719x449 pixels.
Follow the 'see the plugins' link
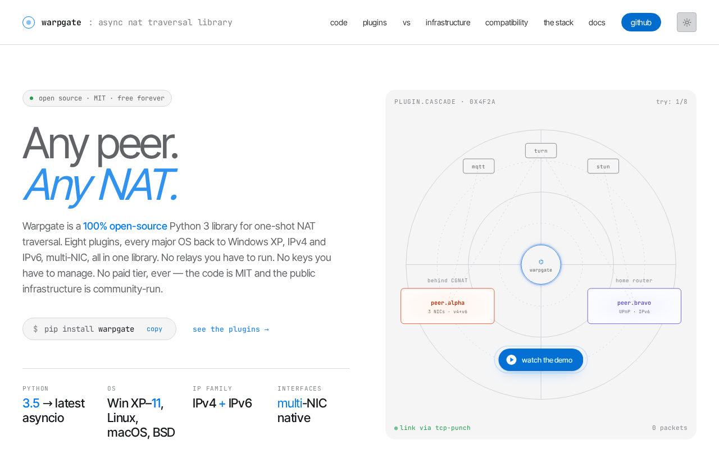(231, 329)
